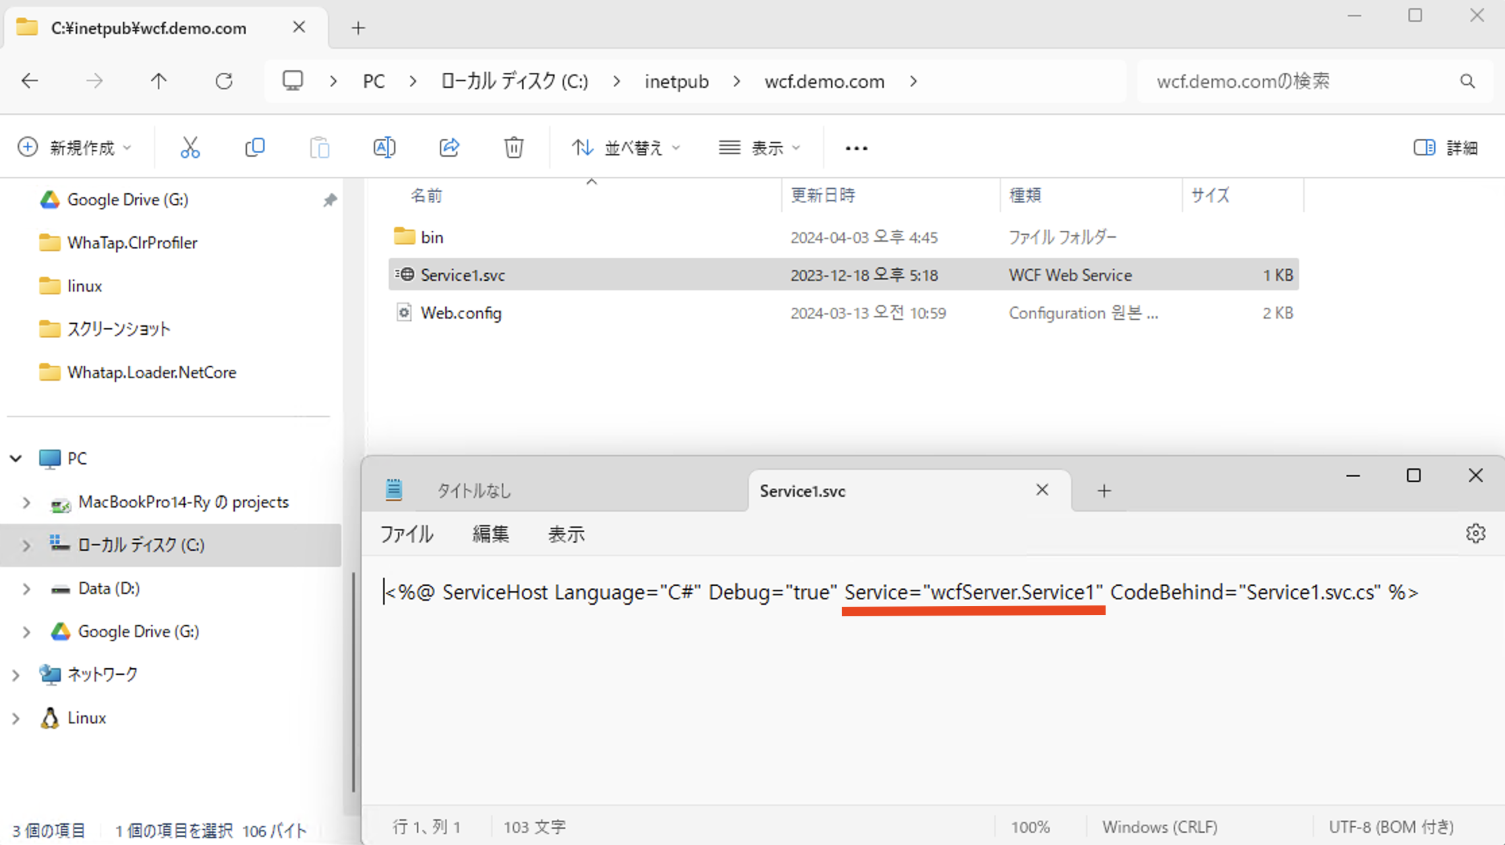Click the pin icon beside Google Drive (G:)

[x=329, y=200]
